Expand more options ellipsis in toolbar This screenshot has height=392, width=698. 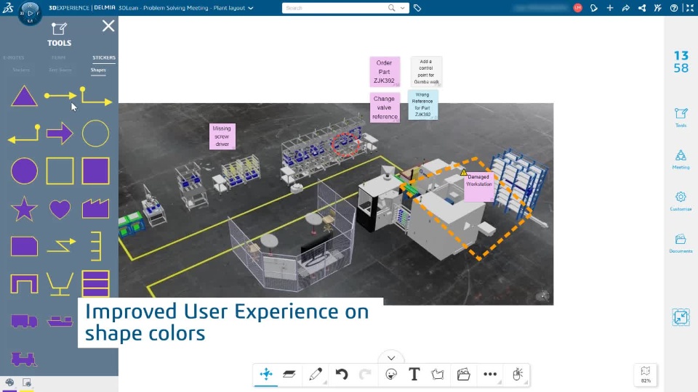(x=490, y=375)
